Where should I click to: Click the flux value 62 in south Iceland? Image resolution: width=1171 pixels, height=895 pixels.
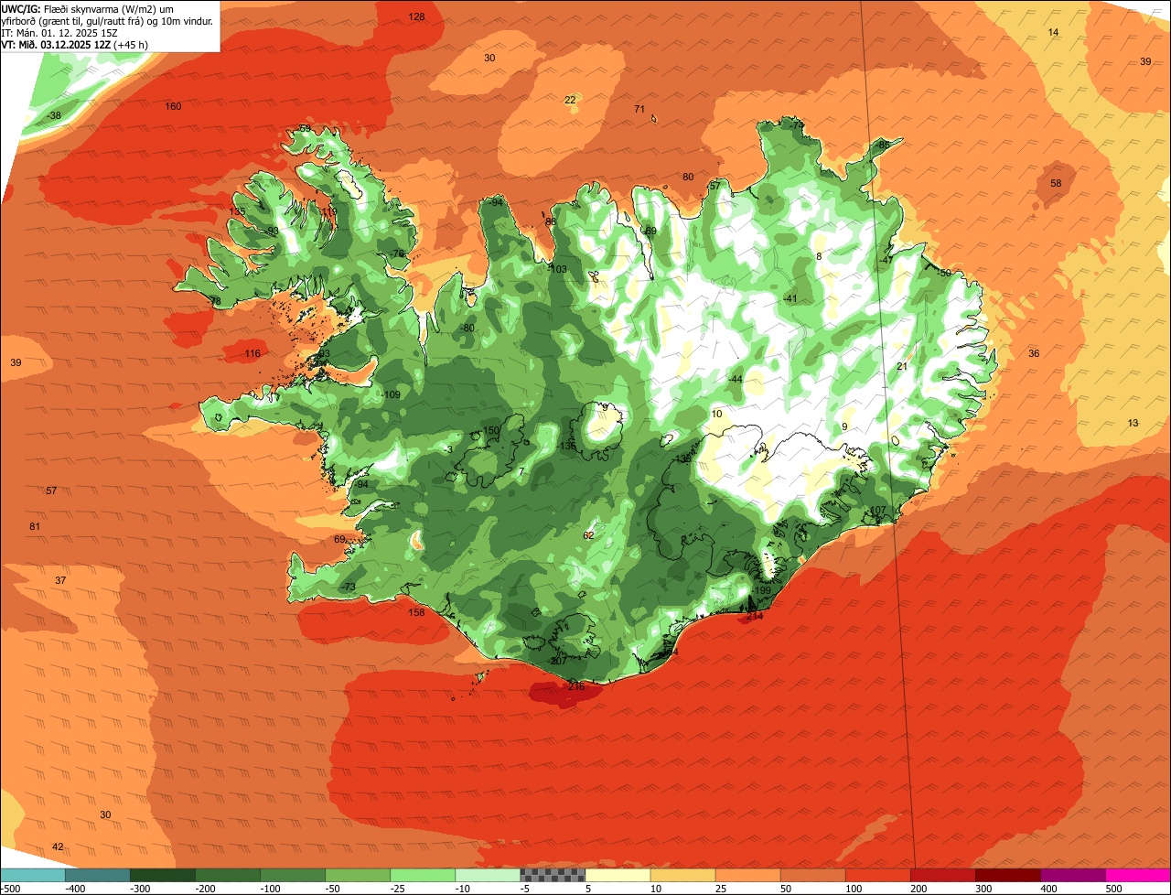[x=588, y=535]
